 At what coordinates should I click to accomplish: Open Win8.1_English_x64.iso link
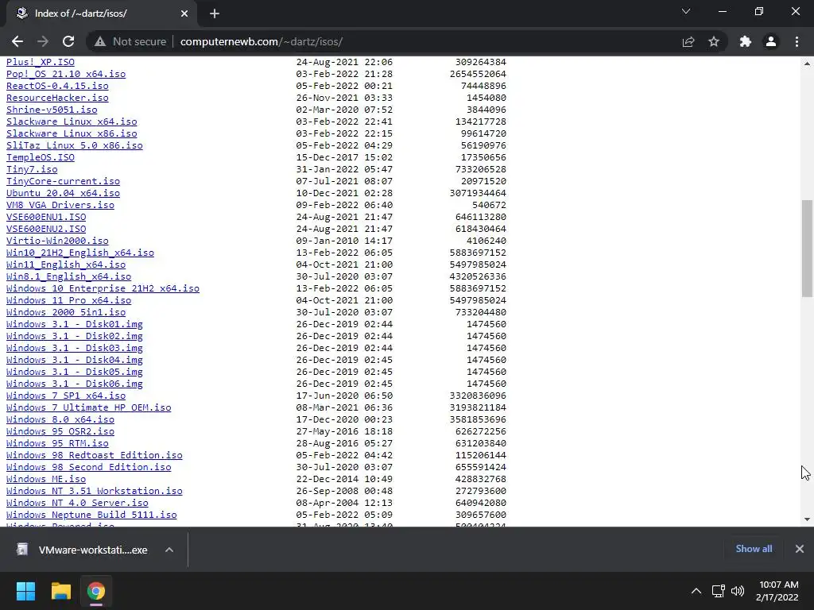click(69, 276)
